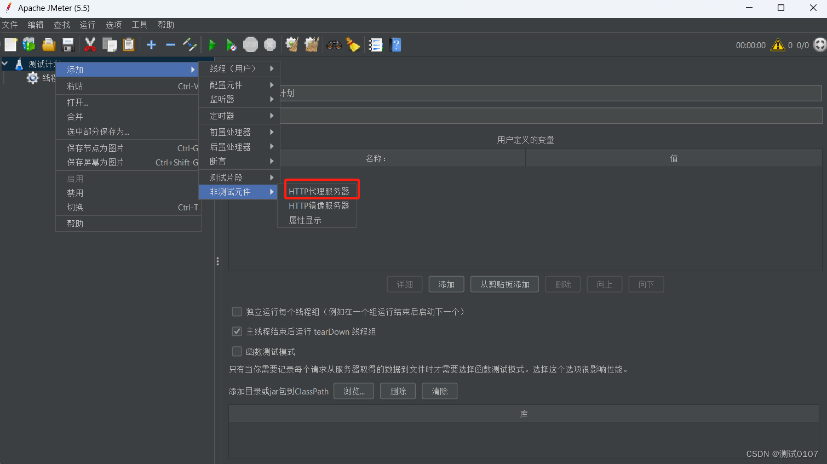
Task: Click the 库 column header
Action: click(524, 414)
